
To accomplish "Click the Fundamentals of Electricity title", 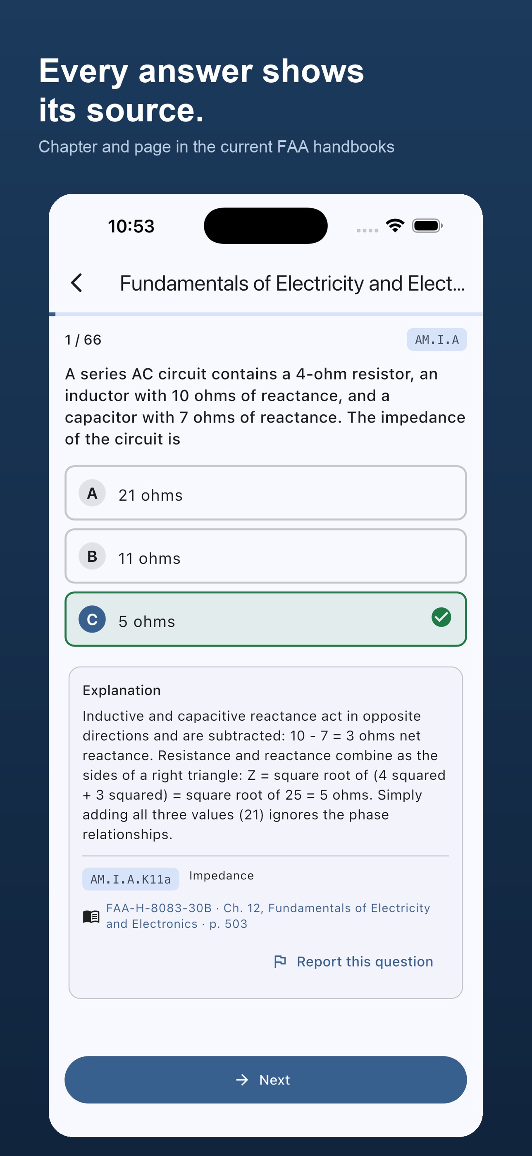I will (292, 283).
